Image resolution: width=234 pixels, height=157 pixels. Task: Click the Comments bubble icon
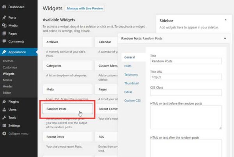click(4, 41)
